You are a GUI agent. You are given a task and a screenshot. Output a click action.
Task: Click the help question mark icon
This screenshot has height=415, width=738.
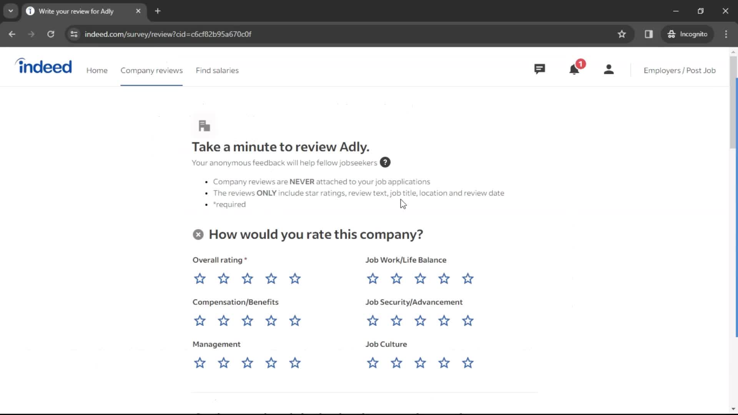click(x=385, y=162)
